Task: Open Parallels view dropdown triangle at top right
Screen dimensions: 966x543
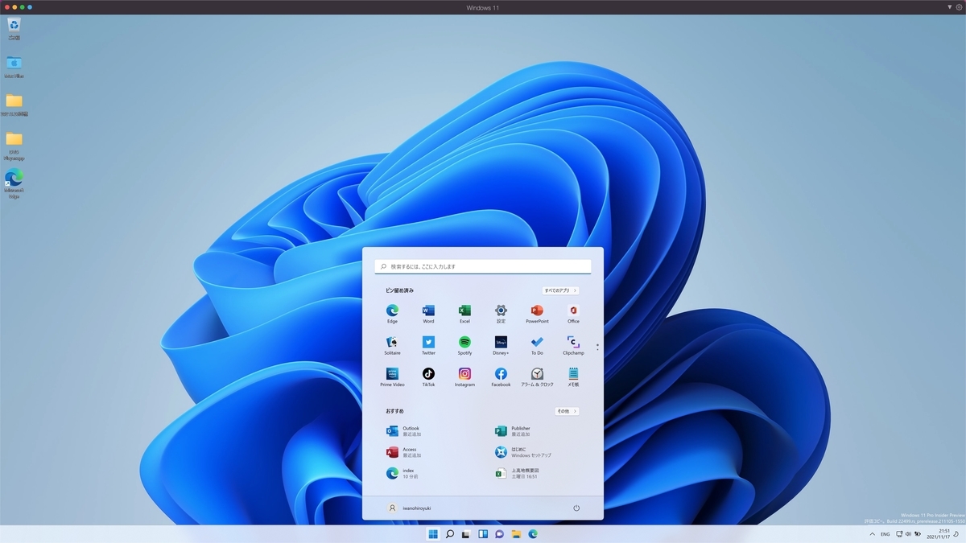Action: [x=949, y=7]
